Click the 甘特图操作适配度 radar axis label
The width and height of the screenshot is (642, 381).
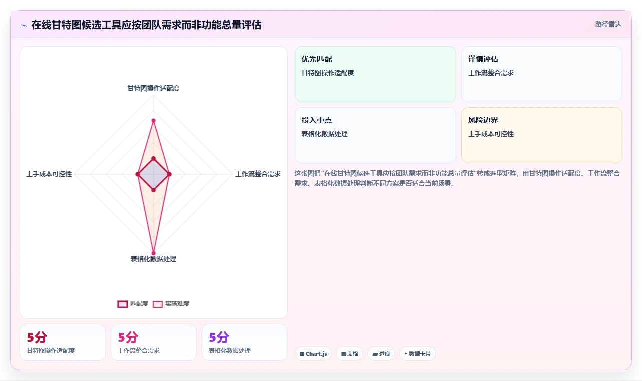153,88
